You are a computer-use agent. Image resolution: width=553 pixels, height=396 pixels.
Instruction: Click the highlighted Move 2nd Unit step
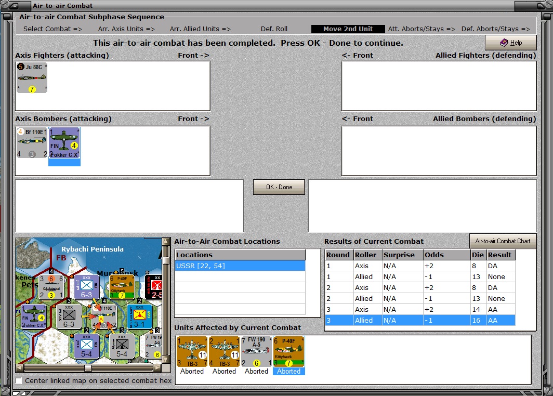pyautogui.click(x=348, y=29)
